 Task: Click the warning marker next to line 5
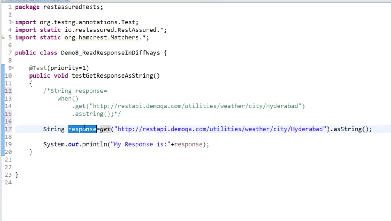click(x=3, y=37)
